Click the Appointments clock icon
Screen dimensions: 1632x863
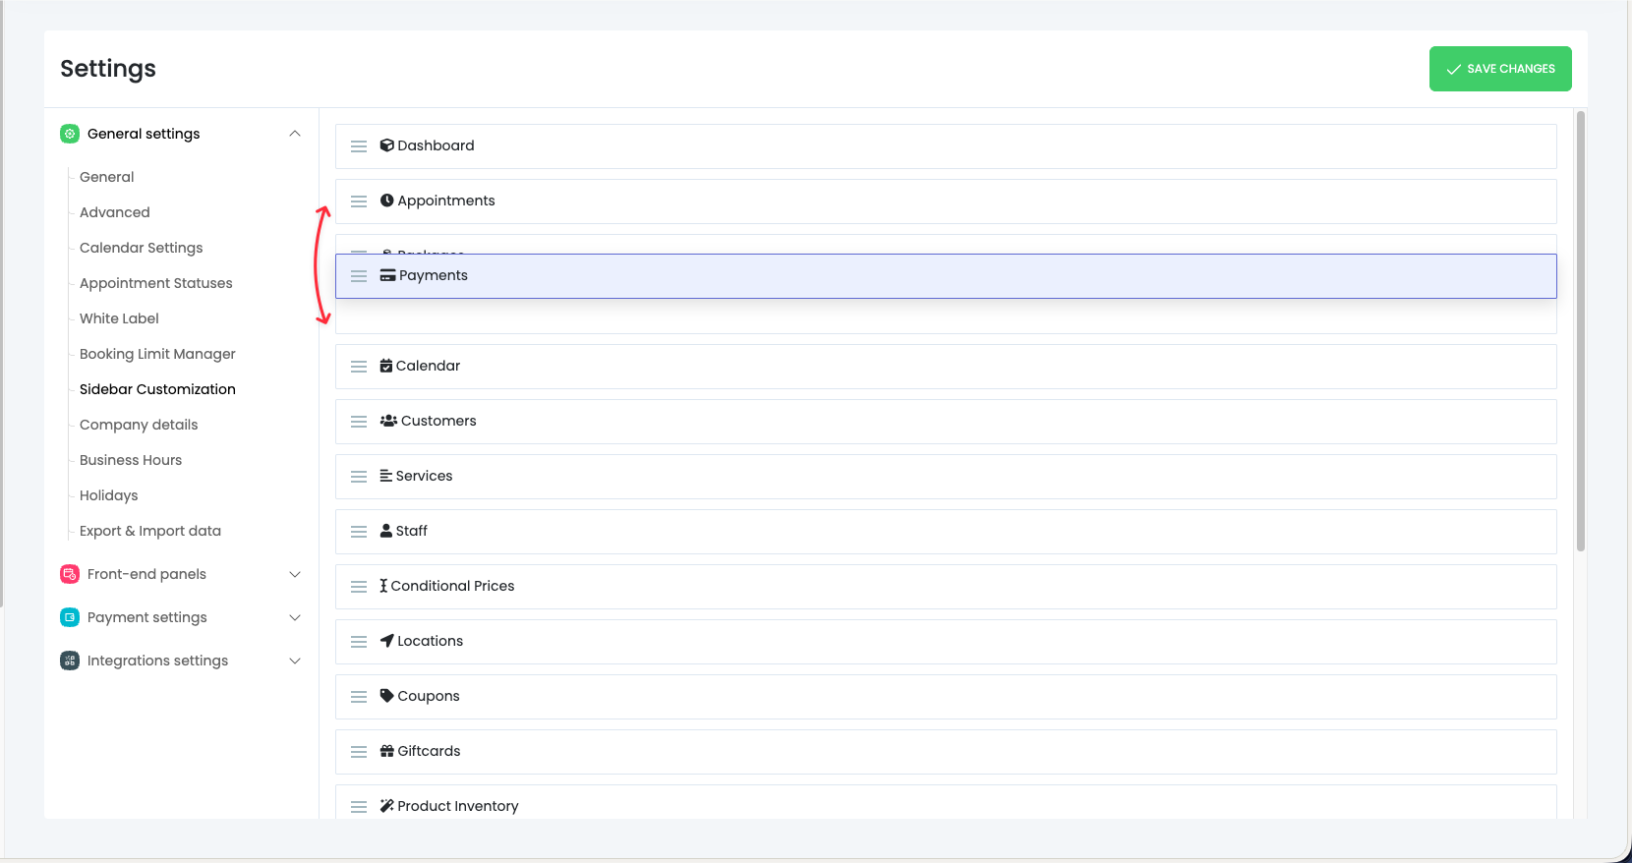(x=387, y=201)
